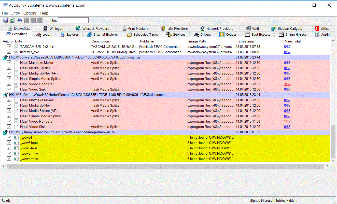Viewport: 337px width, 204px height.
Task: Select the Everything tab
Action: click(x=16, y=34)
